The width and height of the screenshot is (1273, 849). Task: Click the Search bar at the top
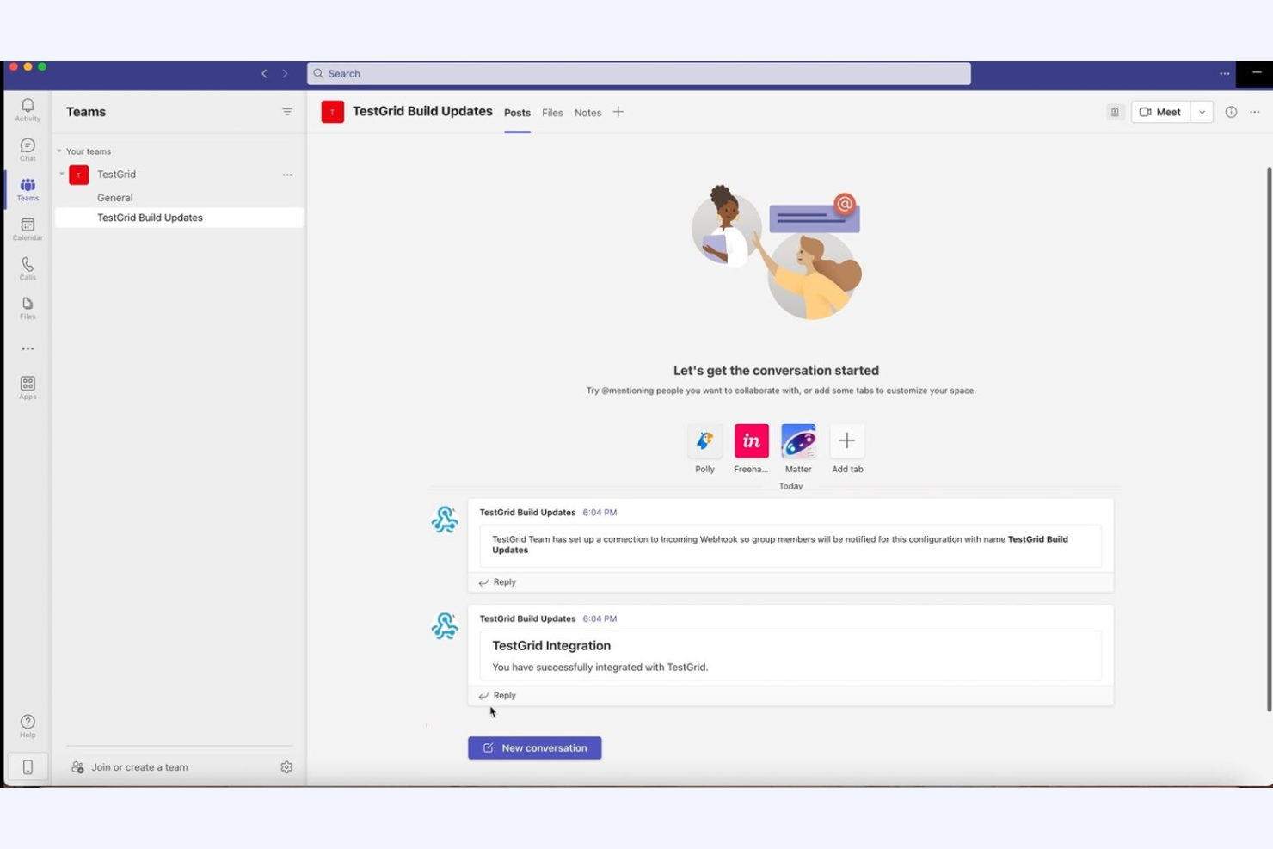coord(640,73)
